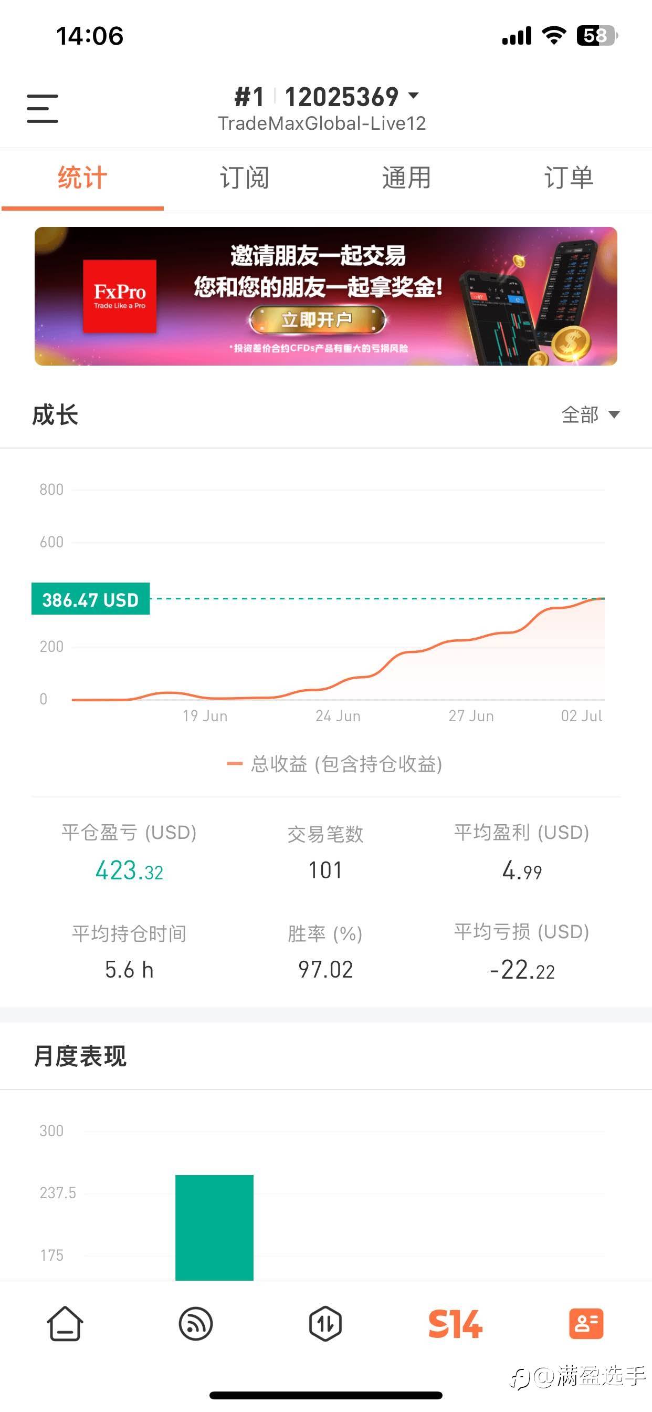This screenshot has height=1412, width=652.
Task: Open the 订单 tab
Action: (x=569, y=178)
